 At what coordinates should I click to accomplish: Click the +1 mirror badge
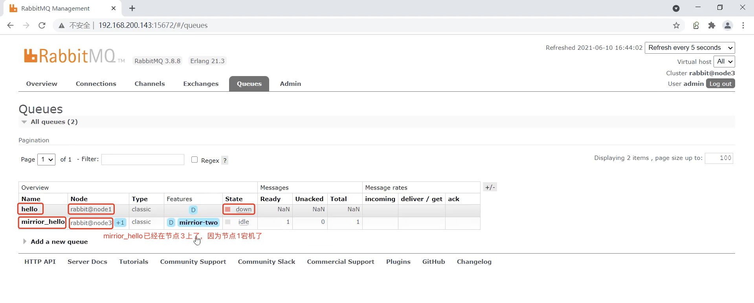point(120,223)
